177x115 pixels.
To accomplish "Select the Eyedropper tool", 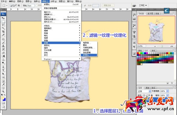I will [3, 85].
